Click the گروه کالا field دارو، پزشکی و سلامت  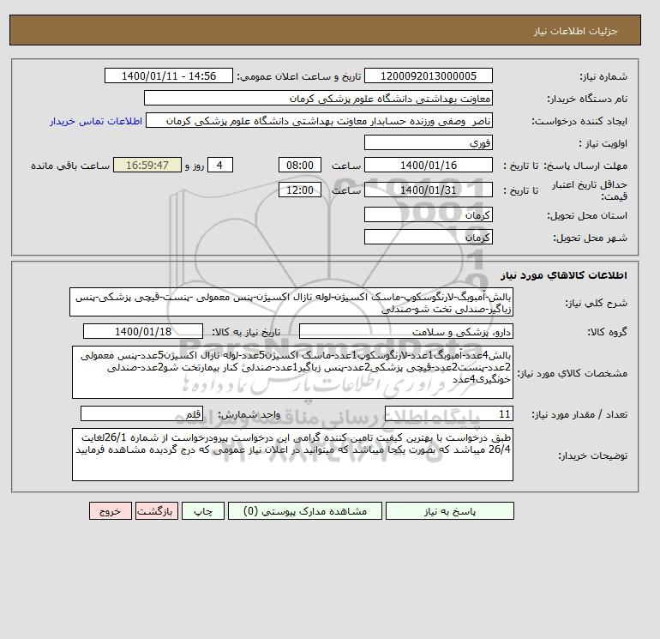(x=405, y=331)
